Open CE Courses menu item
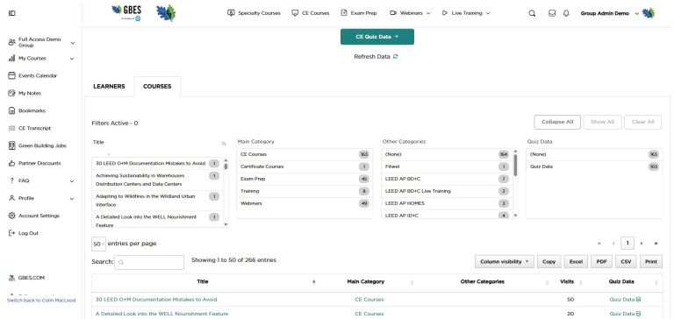Screen dimensions: 674x319 coord(311,13)
